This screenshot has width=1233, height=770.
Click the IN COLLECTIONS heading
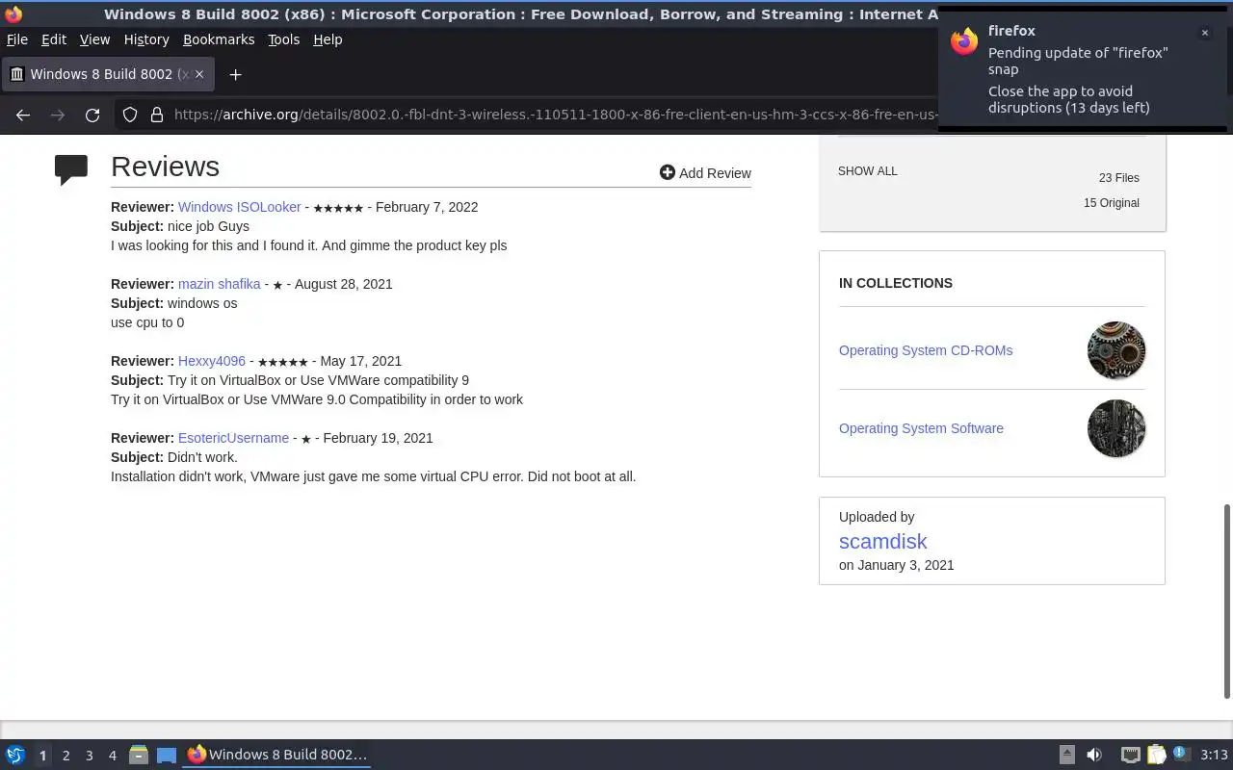(x=896, y=283)
